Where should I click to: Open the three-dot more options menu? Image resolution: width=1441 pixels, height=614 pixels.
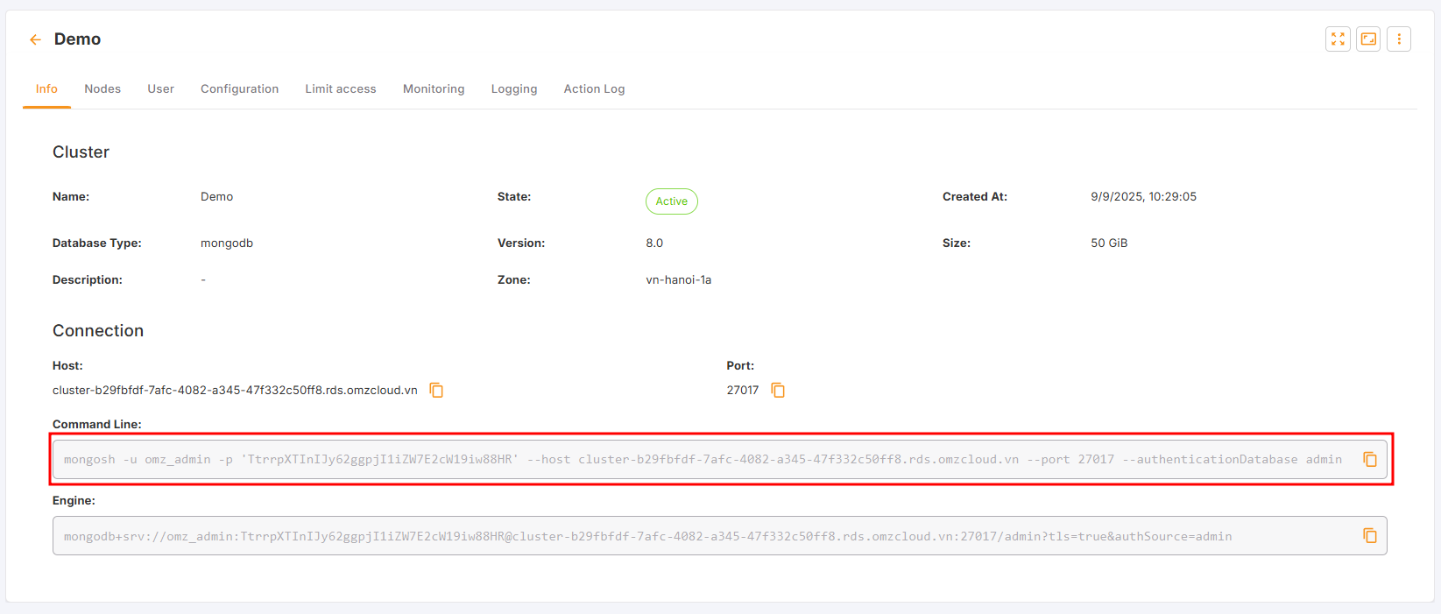coord(1399,39)
